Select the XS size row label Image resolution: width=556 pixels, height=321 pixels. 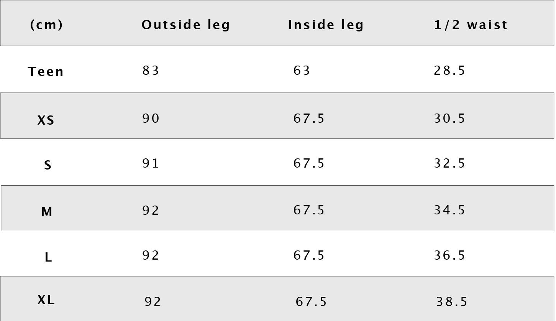(46, 121)
